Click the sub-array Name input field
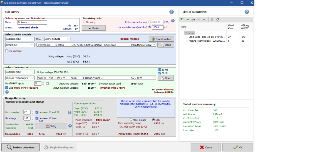The height and width of the screenshot is (152, 335). click(x=32, y=22)
